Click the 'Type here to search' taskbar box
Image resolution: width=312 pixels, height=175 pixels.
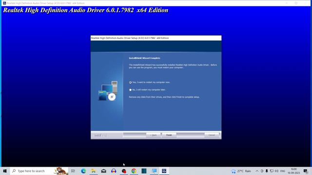[39, 171]
